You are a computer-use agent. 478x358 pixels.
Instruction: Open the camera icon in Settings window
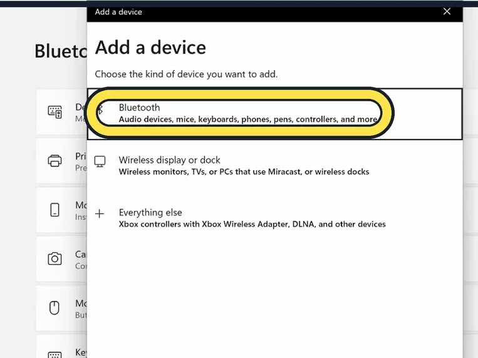[55, 258]
